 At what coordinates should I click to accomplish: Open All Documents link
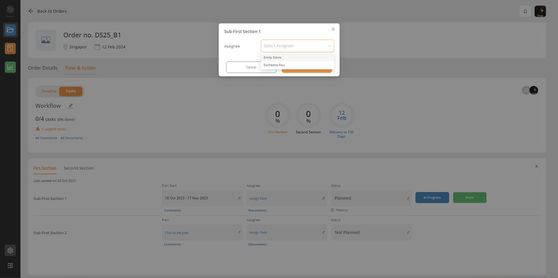point(72,138)
